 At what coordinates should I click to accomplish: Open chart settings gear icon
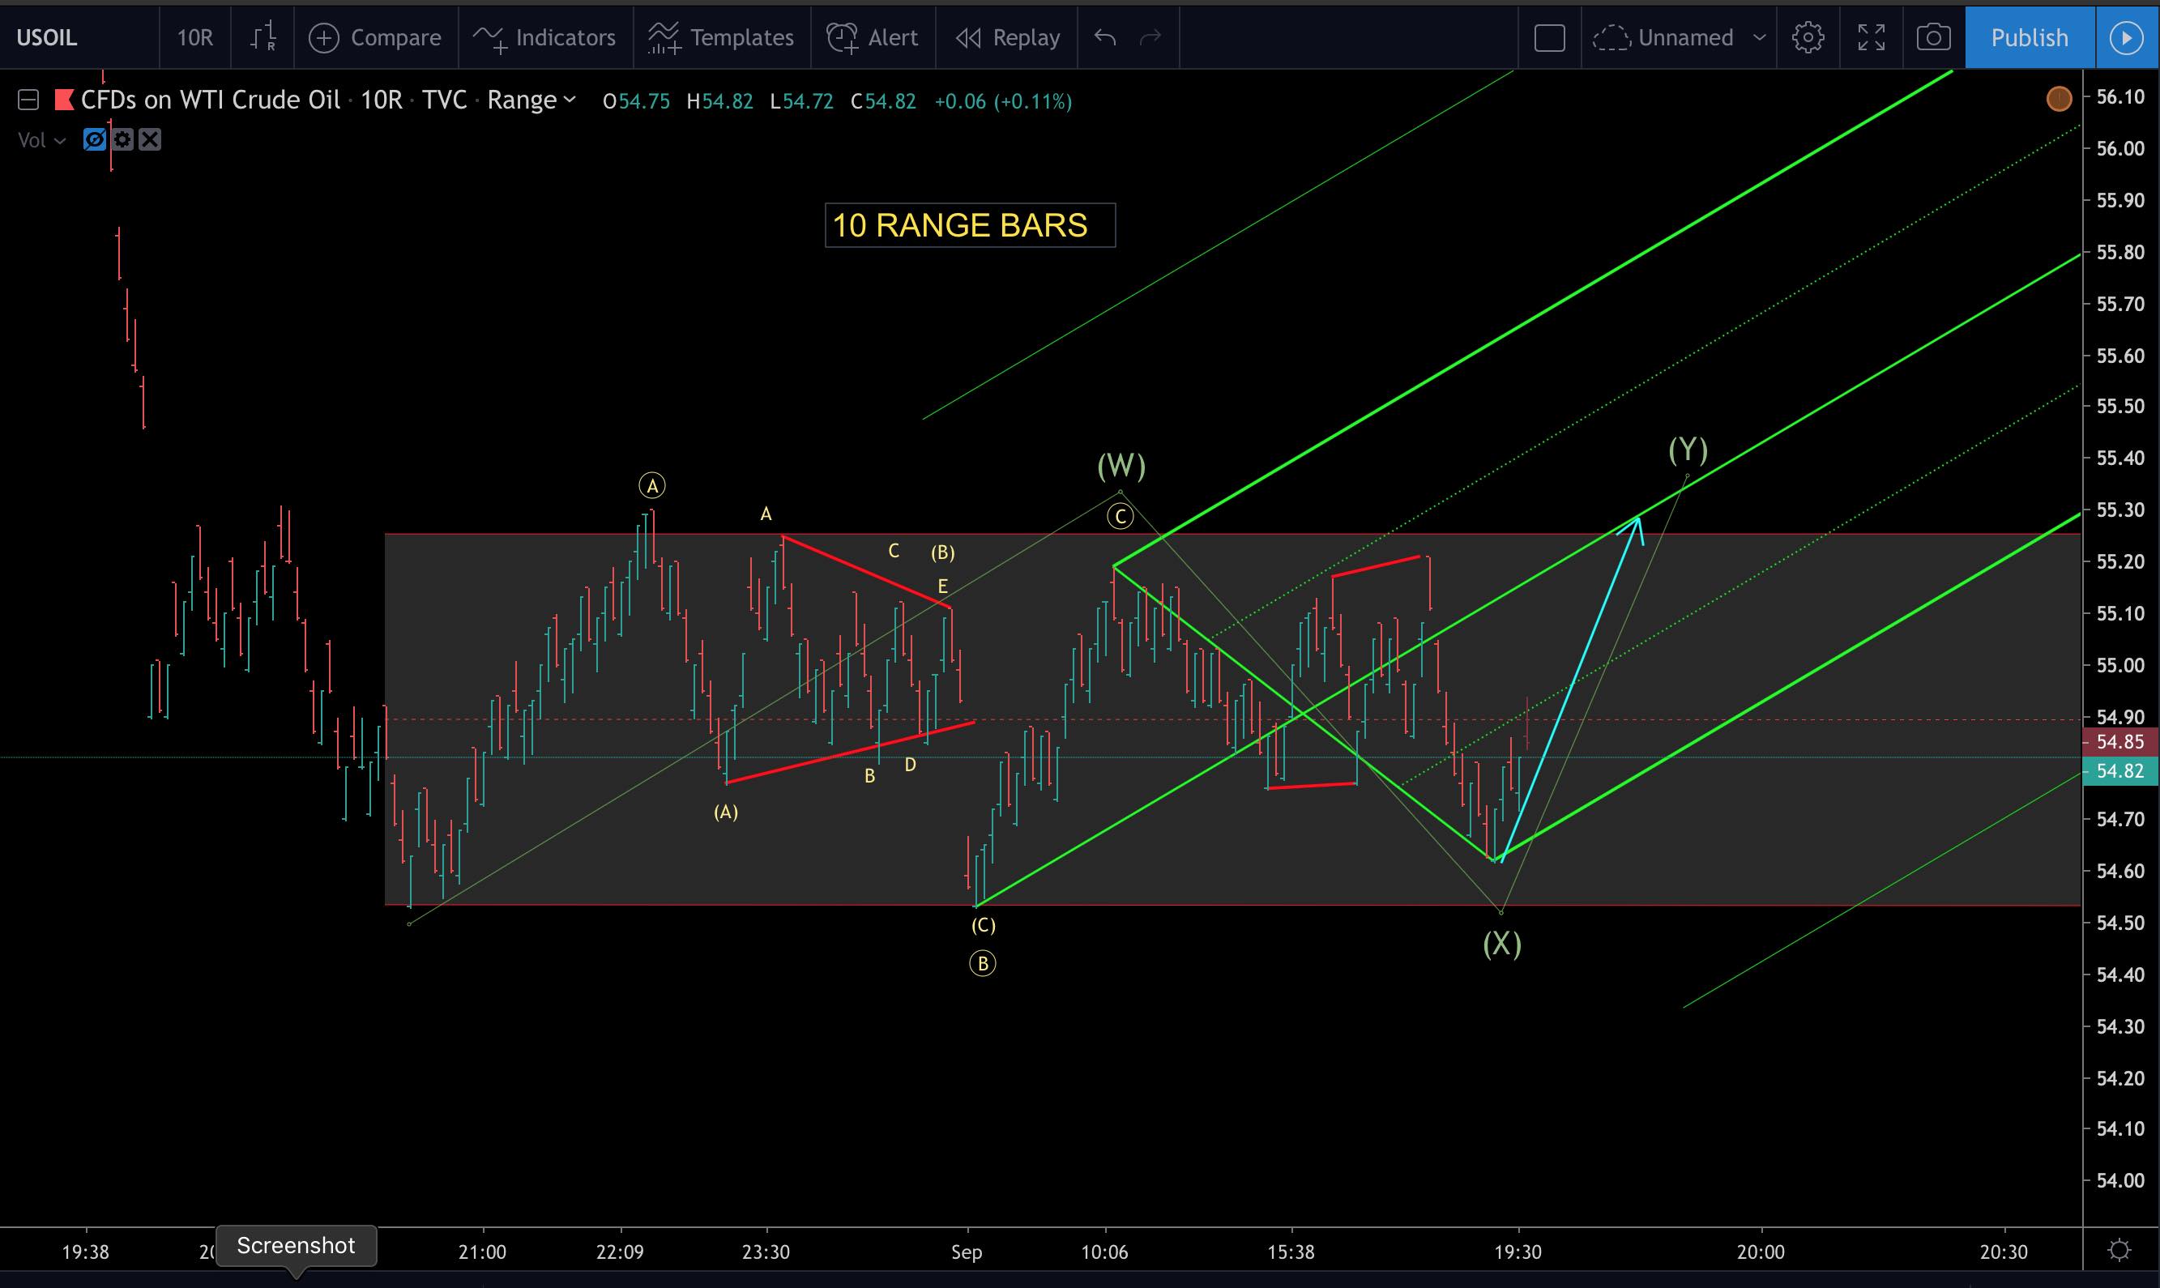[1808, 37]
